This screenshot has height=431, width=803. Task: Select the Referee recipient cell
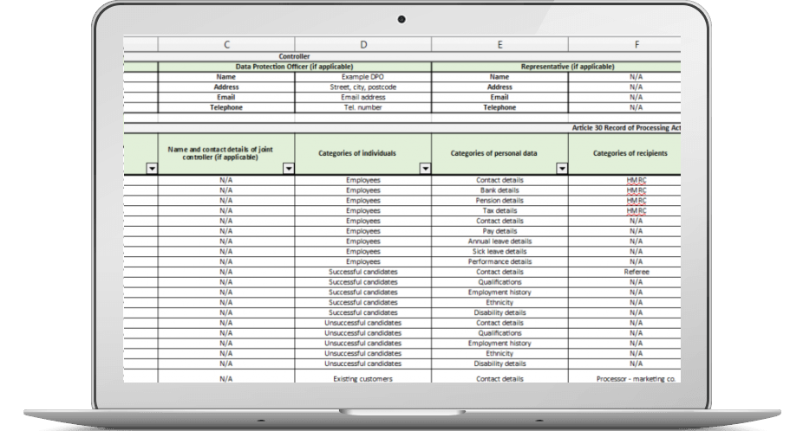(x=624, y=272)
